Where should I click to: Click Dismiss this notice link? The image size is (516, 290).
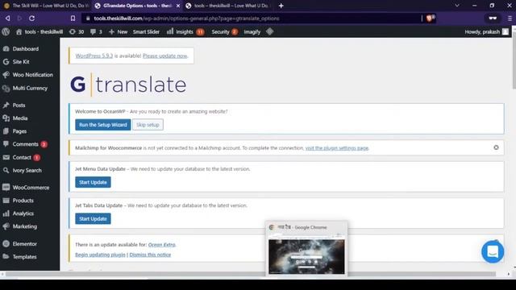pos(150,255)
